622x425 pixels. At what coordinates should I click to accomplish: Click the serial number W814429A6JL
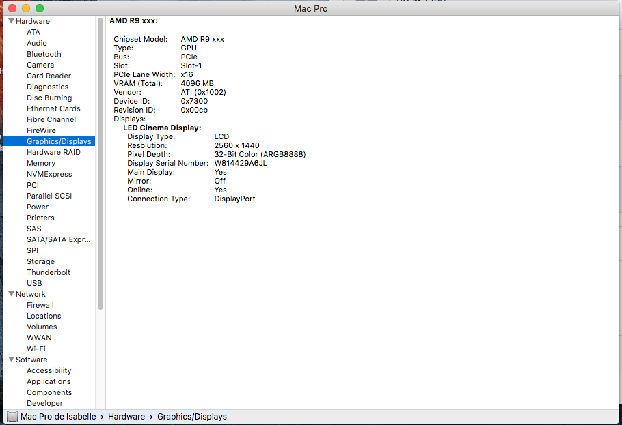[241, 163]
